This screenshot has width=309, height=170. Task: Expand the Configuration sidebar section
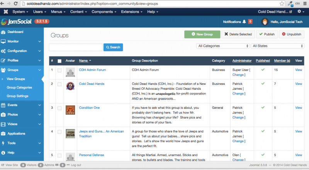(x=40, y=51)
